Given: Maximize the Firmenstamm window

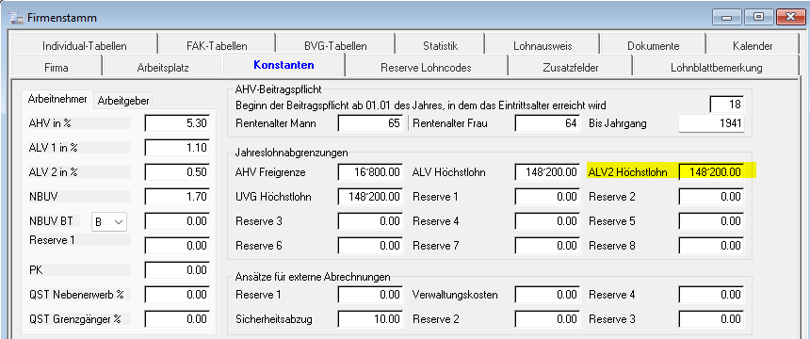Looking at the screenshot, I should (758, 17).
